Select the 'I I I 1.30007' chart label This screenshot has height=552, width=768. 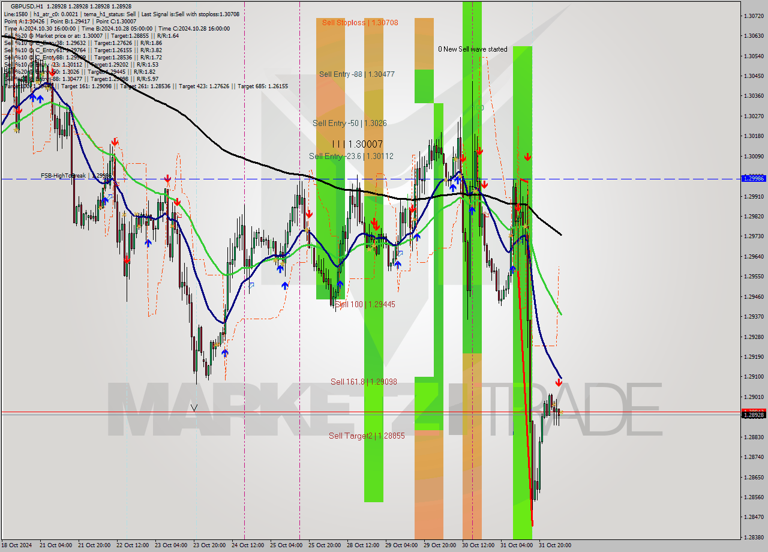pyautogui.click(x=357, y=144)
